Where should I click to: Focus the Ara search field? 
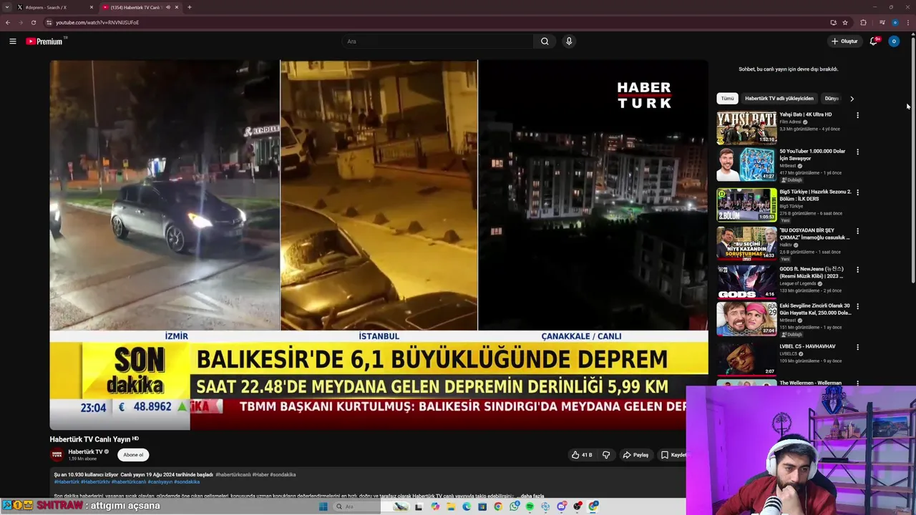437,41
